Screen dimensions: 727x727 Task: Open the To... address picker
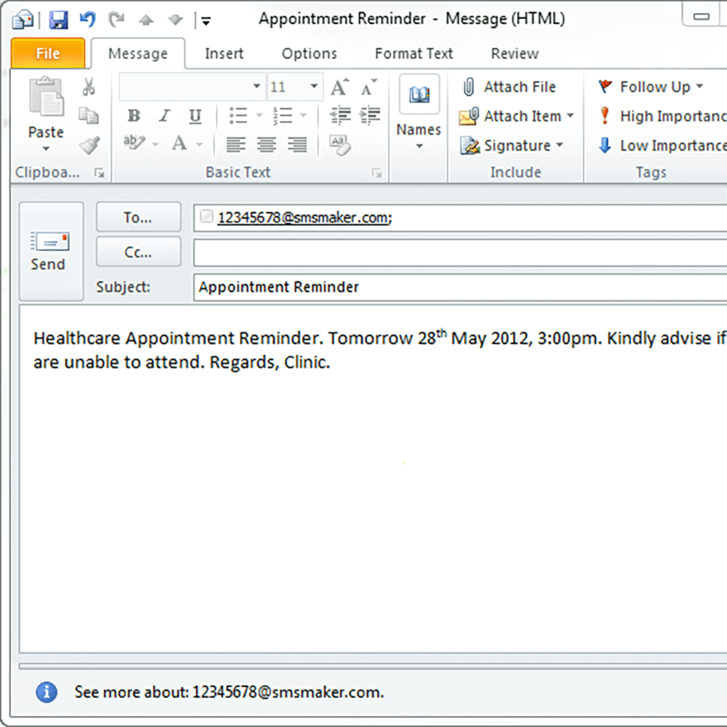pyautogui.click(x=138, y=216)
